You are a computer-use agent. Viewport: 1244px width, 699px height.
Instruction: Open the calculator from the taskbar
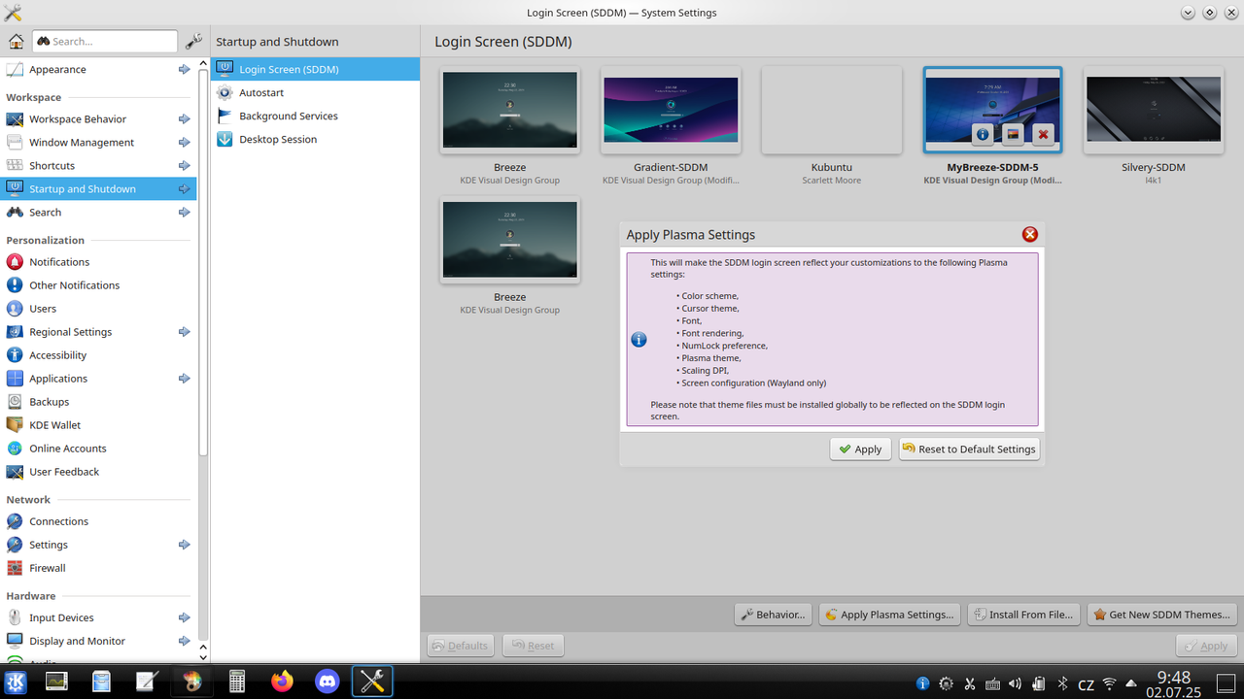coord(237,682)
